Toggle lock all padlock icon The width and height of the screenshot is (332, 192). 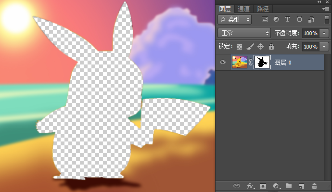(x=271, y=47)
